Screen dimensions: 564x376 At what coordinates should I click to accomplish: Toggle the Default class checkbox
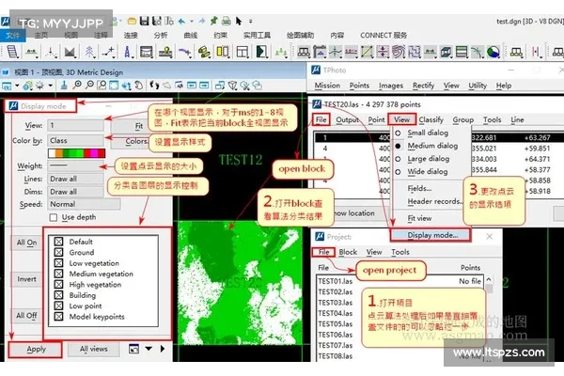coord(58,242)
